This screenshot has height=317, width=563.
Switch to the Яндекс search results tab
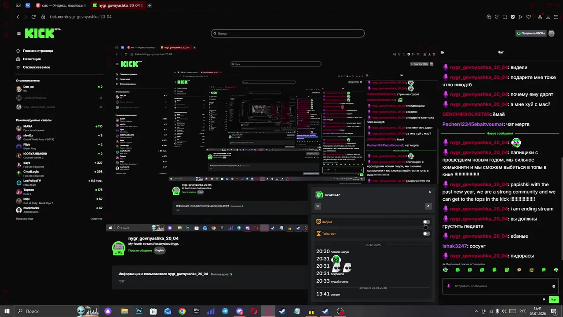(61, 5)
